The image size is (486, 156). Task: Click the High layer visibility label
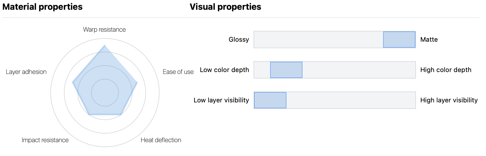[x=449, y=100]
